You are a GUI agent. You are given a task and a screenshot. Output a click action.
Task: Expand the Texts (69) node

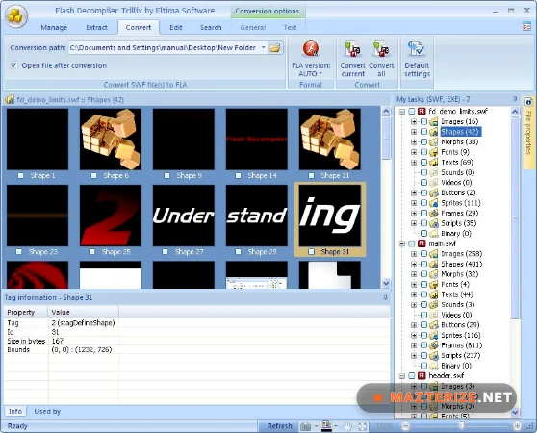pyautogui.click(x=414, y=163)
